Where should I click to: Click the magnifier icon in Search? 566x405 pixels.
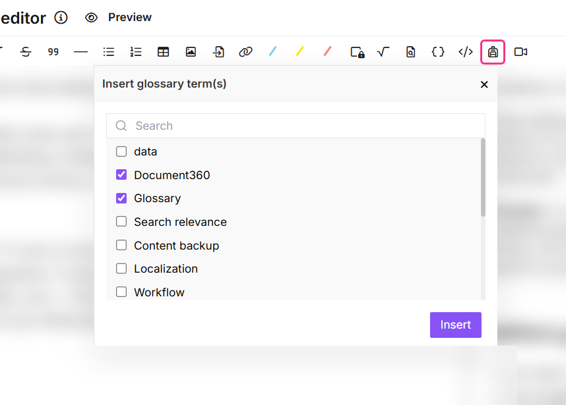[x=121, y=126]
